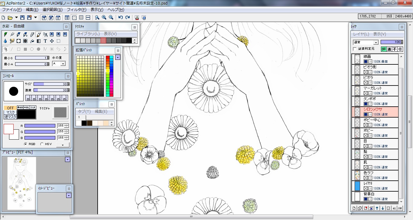This screenshot has height=220, width=413.
Task: Expand the dropdown arrow beside open folder icon
Action: coord(16,18)
